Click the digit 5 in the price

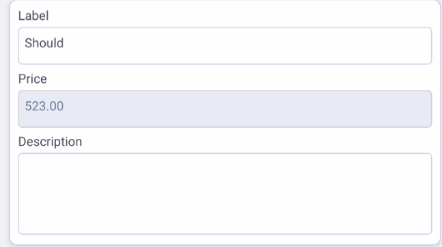[28, 107]
